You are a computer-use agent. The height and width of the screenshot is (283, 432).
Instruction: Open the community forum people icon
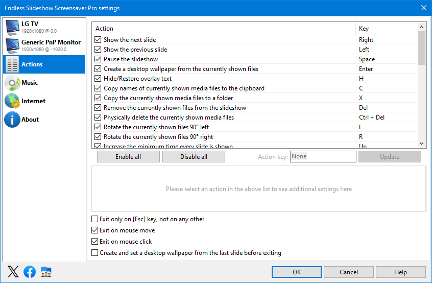click(x=46, y=272)
